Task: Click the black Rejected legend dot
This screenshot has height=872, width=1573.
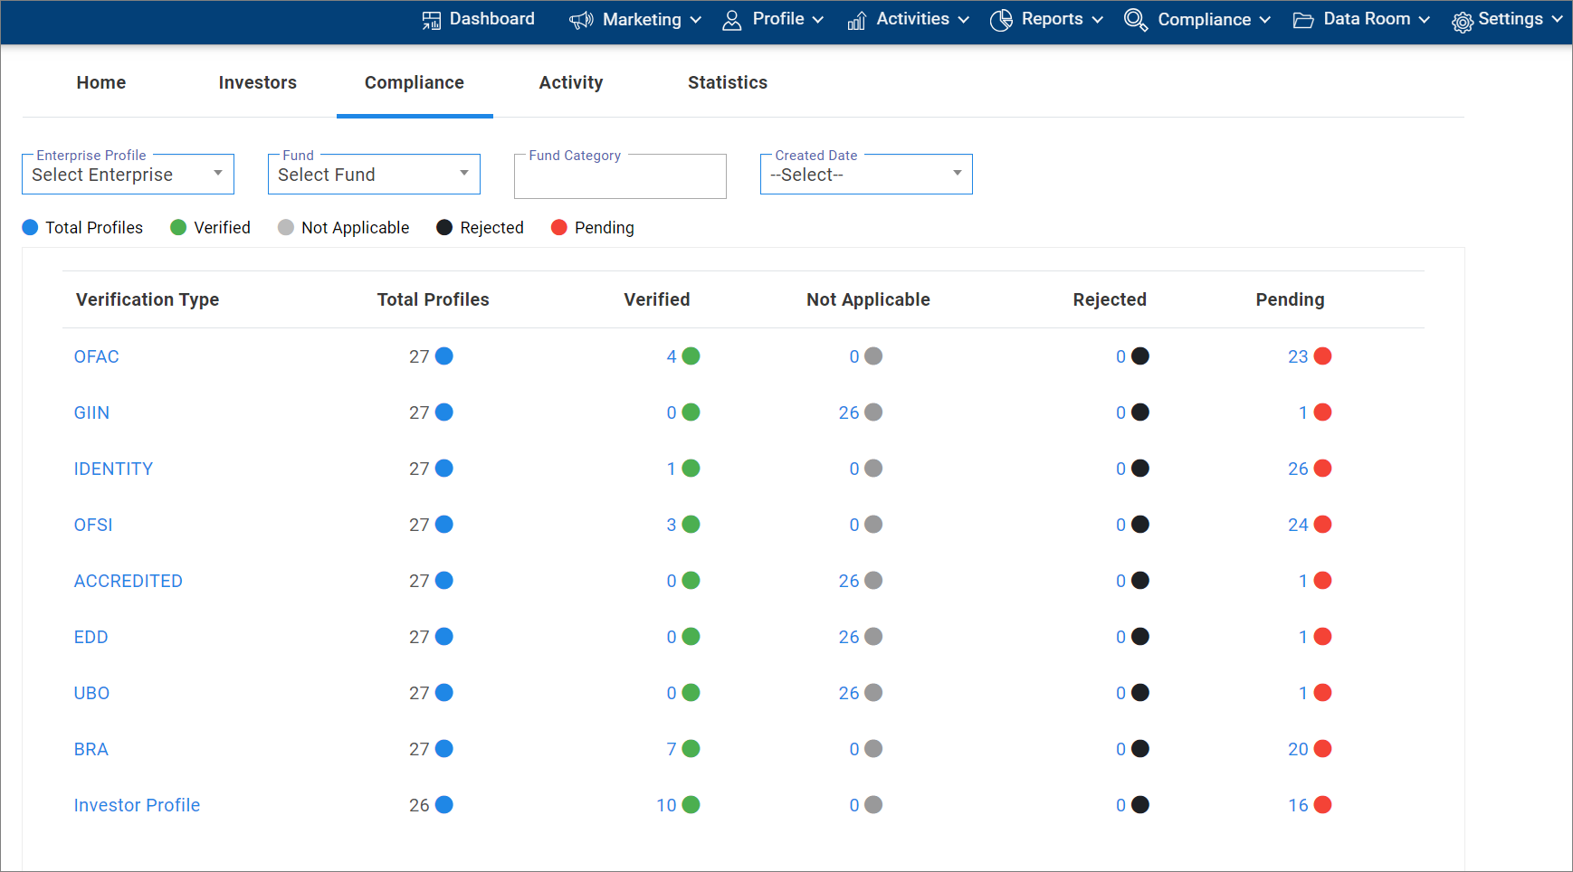Action: tap(444, 227)
